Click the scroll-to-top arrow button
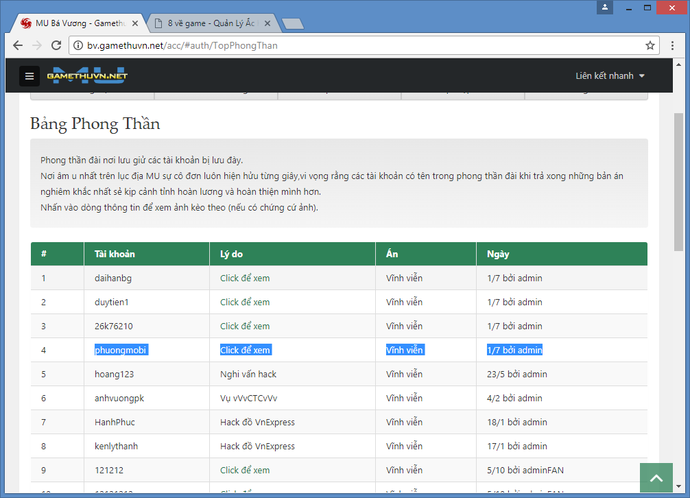690x498 pixels. pyautogui.click(x=657, y=479)
